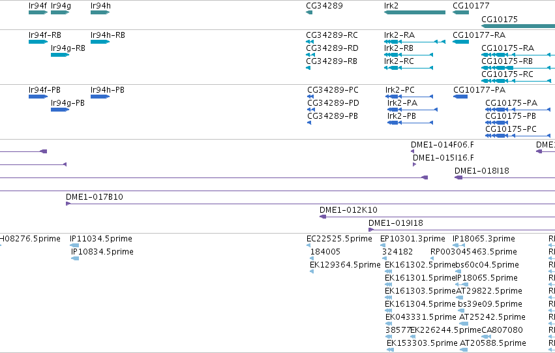Click the CA807080 EST label
The width and height of the screenshot is (555, 353).
tap(502, 331)
